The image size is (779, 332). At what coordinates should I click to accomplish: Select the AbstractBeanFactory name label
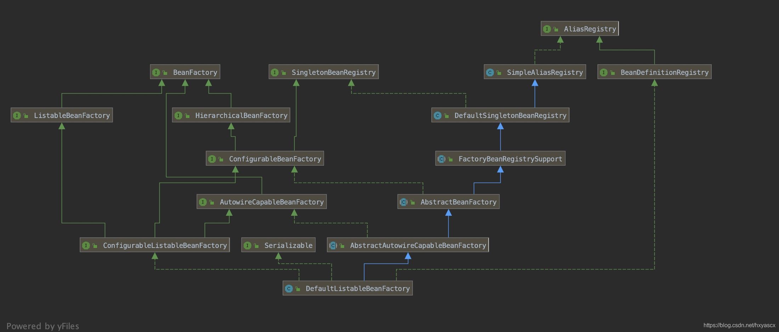pyautogui.click(x=459, y=202)
